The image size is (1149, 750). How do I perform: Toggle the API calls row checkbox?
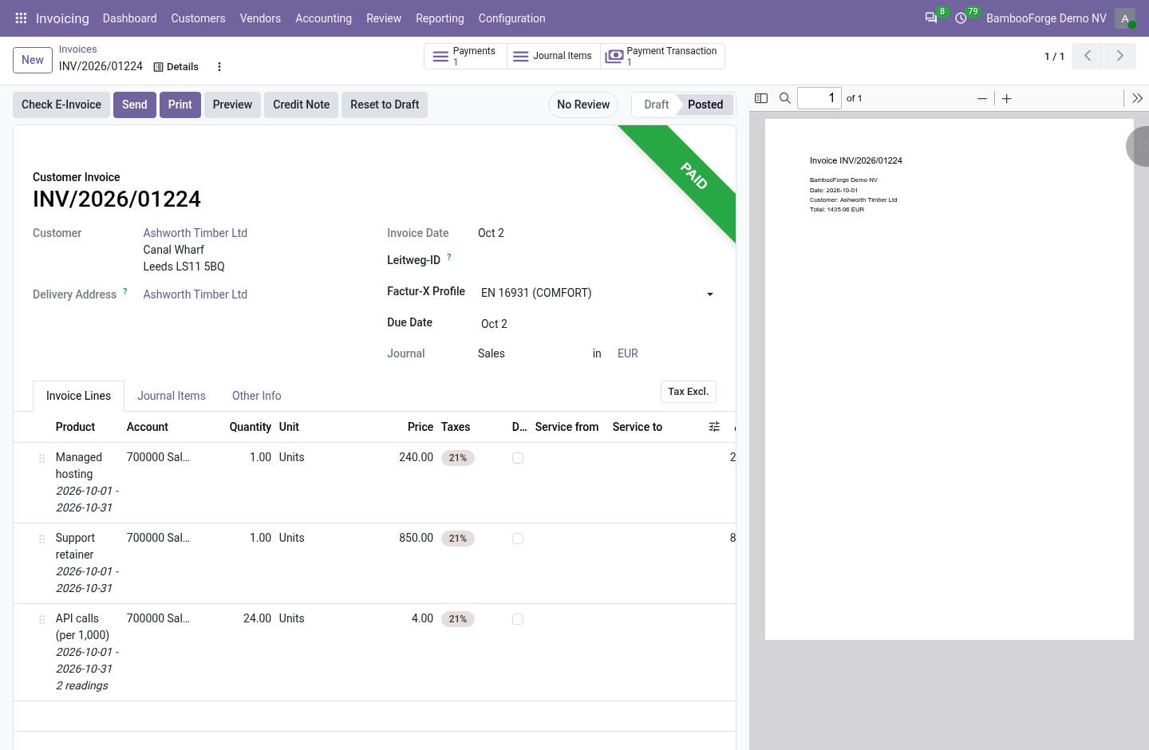pos(518,619)
